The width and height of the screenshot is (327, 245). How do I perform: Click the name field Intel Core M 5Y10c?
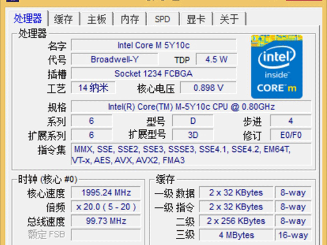coord(154,45)
